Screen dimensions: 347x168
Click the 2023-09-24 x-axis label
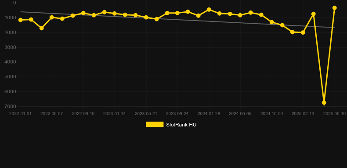177,114
